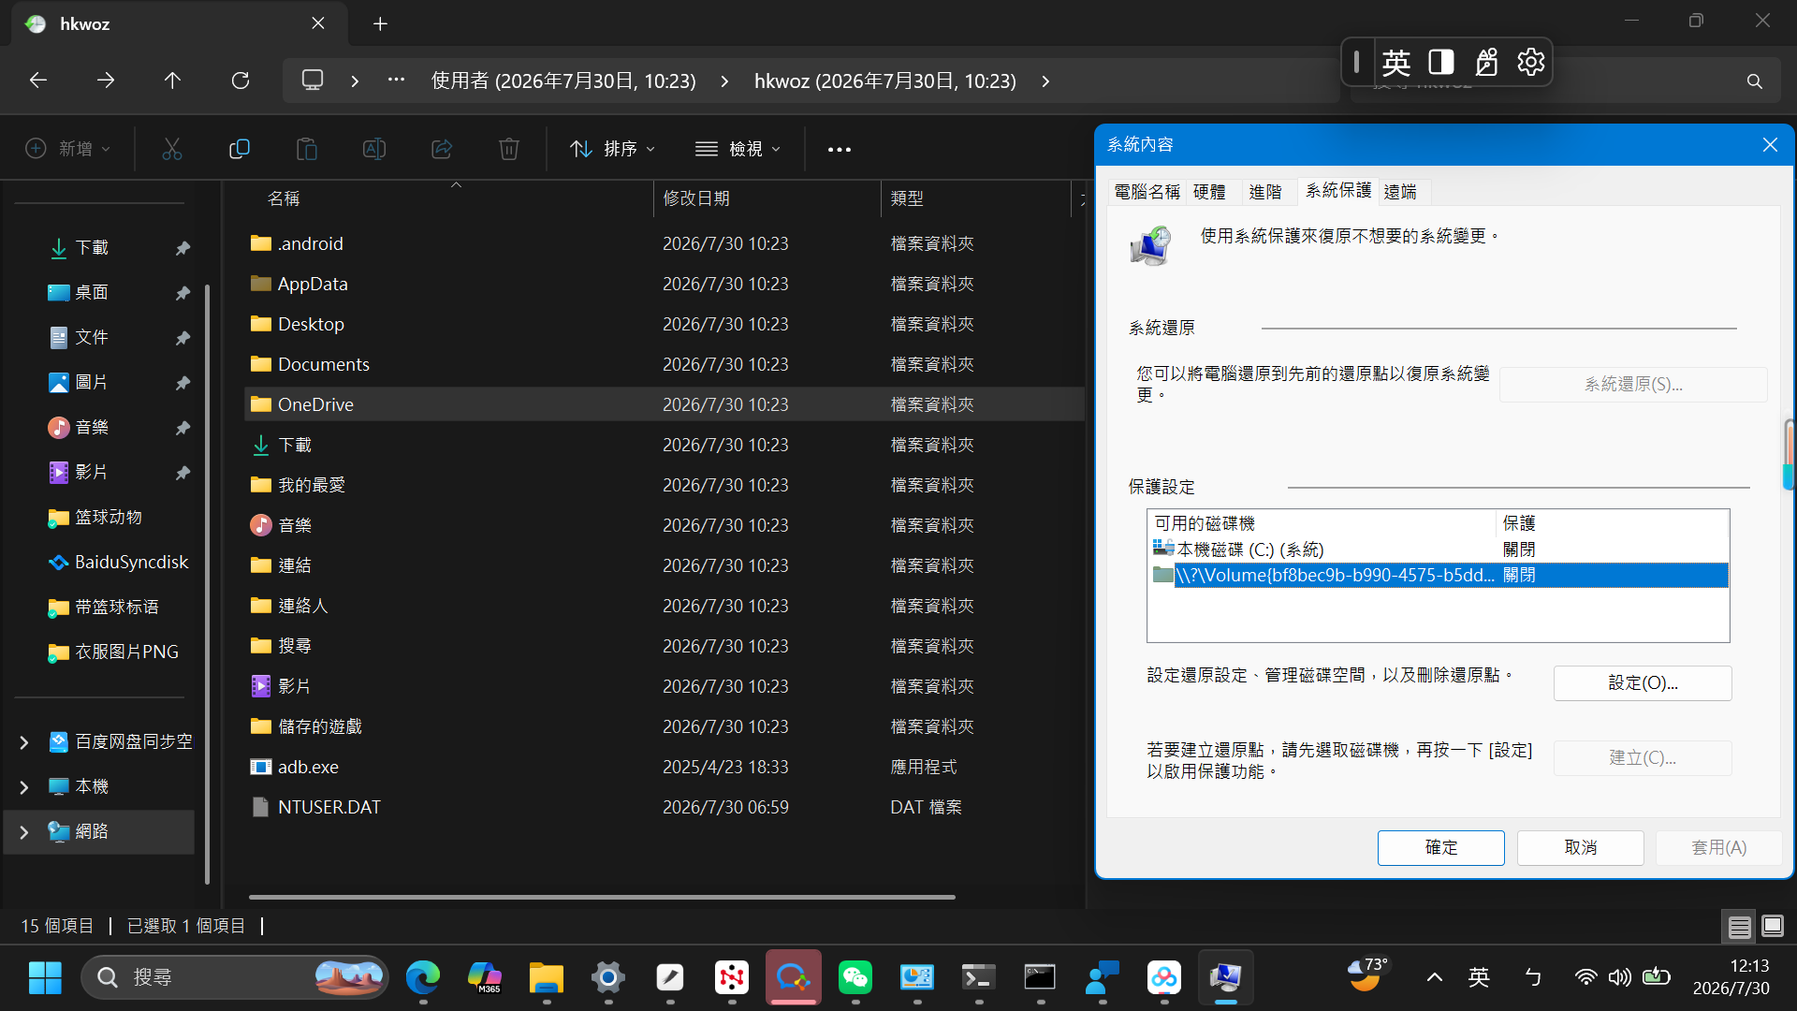Click the 設定(O)... button
Viewport: 1797px width, 1011px height.
pos(1643,683)
